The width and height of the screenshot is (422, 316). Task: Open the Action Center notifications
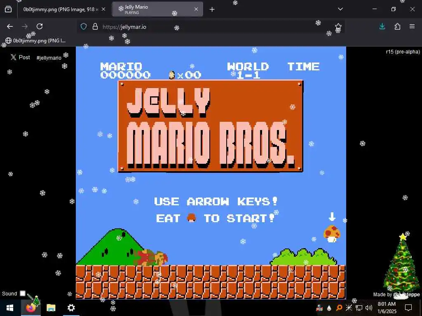(408, 308)
